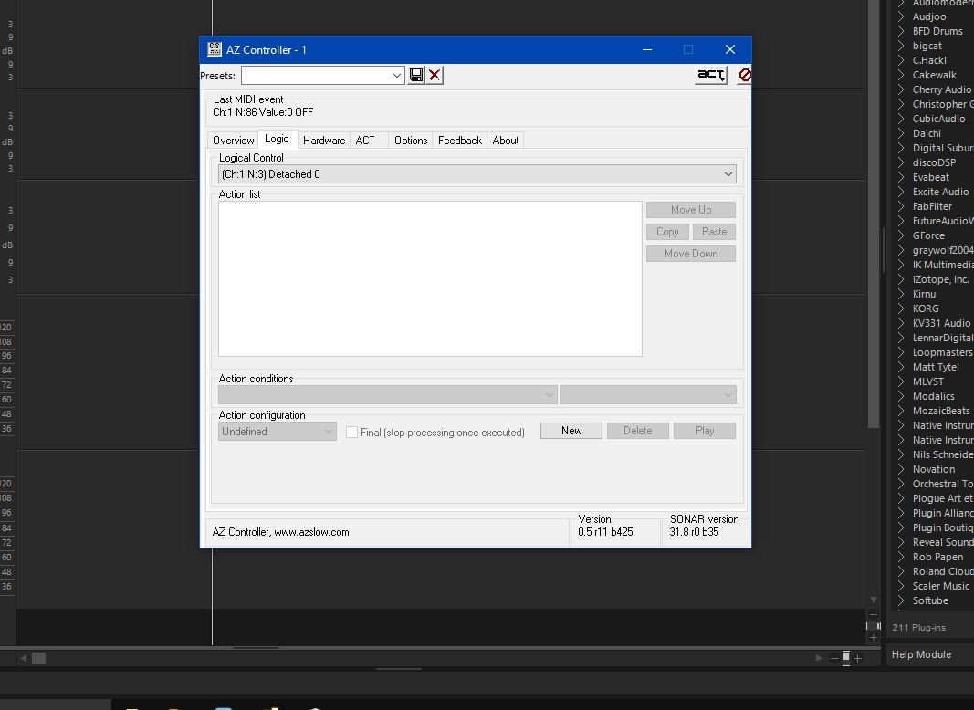Expand the iZotope, Inc. folder

[901, 279]
